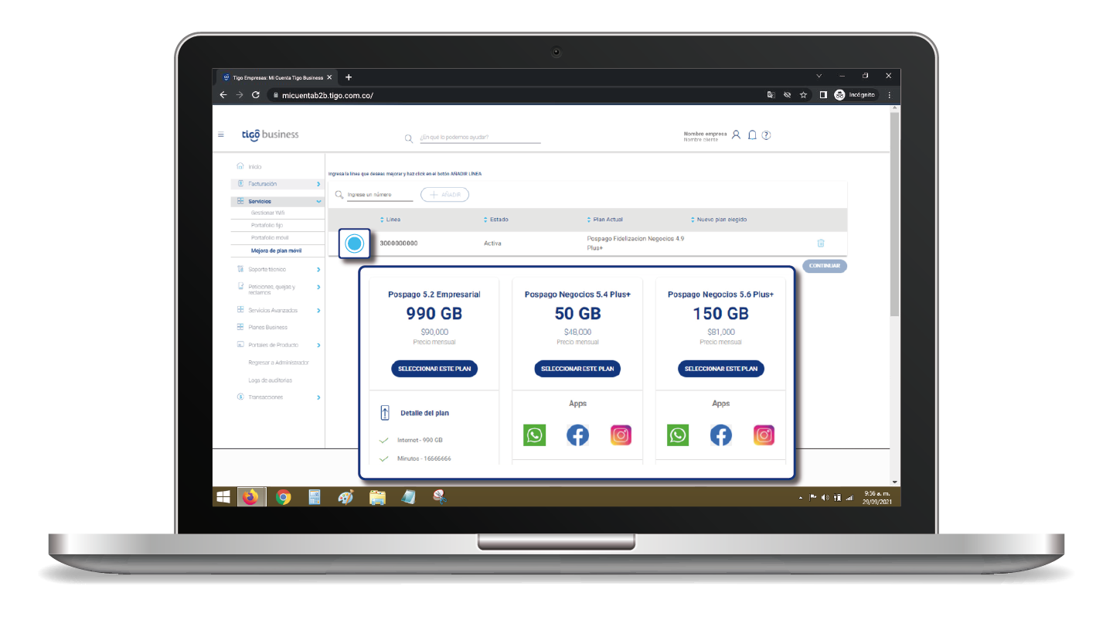The width and height of the screenshot is (1113, 627).
Task: Click the Ingrese un número field
Action: [380, 195]
